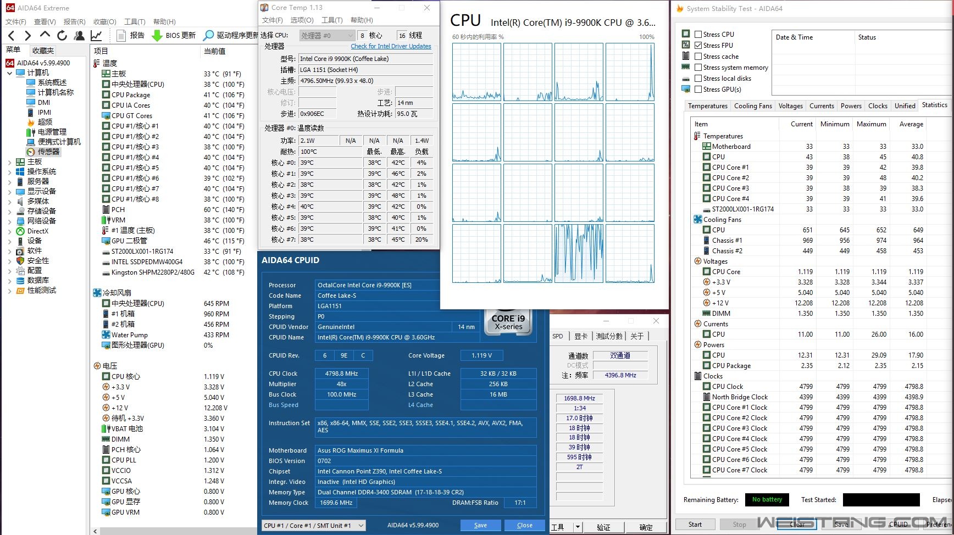Click the 电压 voltage group header
Screen dimensions: 954x535
(x=106, y=366)
